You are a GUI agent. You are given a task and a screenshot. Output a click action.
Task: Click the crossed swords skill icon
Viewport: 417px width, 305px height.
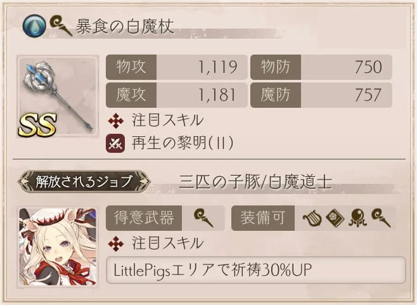115,143
